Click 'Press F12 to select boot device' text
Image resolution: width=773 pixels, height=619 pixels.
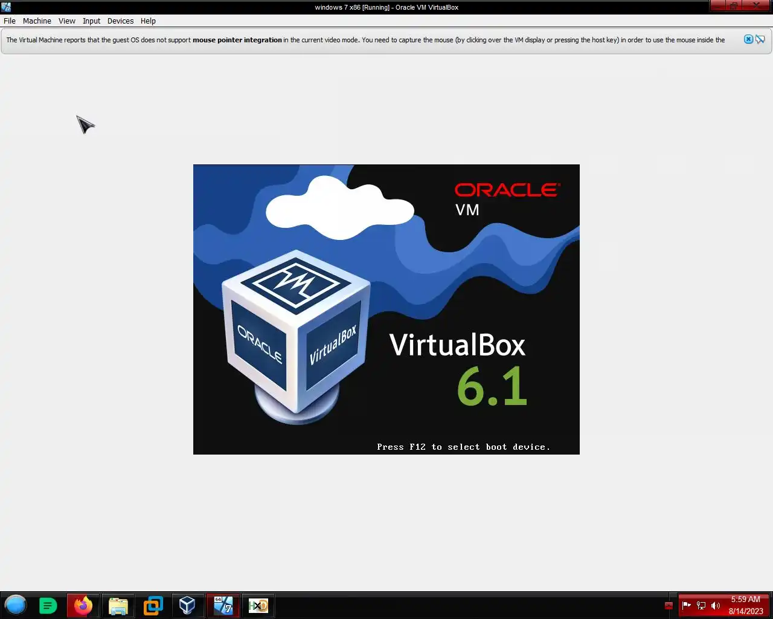click(x=463, y=447)
